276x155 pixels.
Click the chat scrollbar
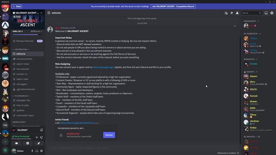click(239, 90)
